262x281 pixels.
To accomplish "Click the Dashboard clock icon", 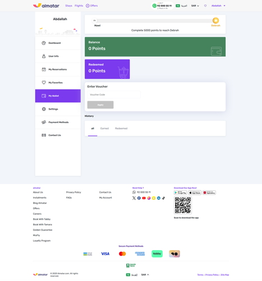I will [x=44, y=43].
